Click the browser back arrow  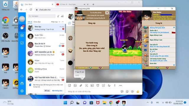pos(22,10)
